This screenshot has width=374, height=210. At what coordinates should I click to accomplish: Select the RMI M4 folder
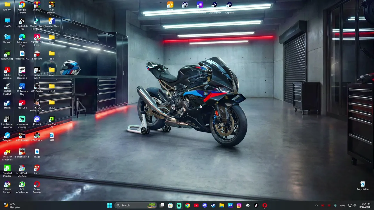(x=7, y=6)
